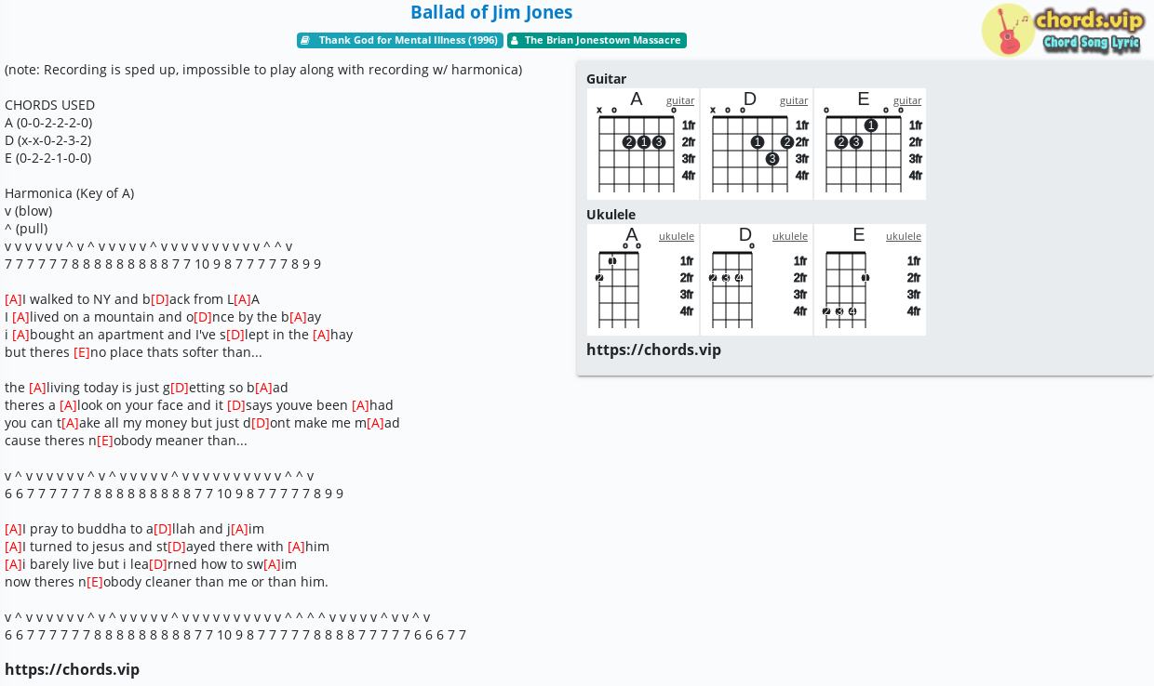The height and width of the screenshot is (686, 1154).
Task: Select the guitar A chord diagram
Action: click(643, 144)
